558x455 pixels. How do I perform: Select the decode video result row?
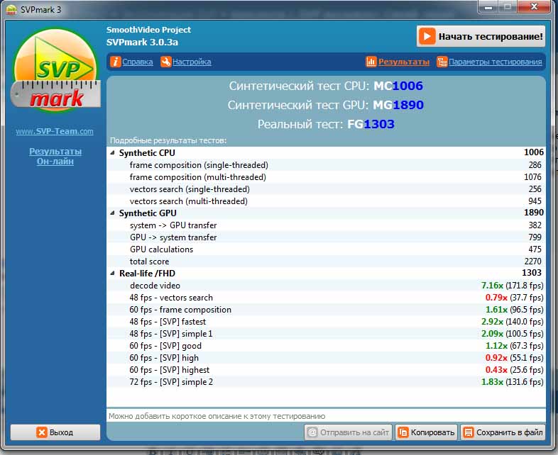[x=326, y=285]
